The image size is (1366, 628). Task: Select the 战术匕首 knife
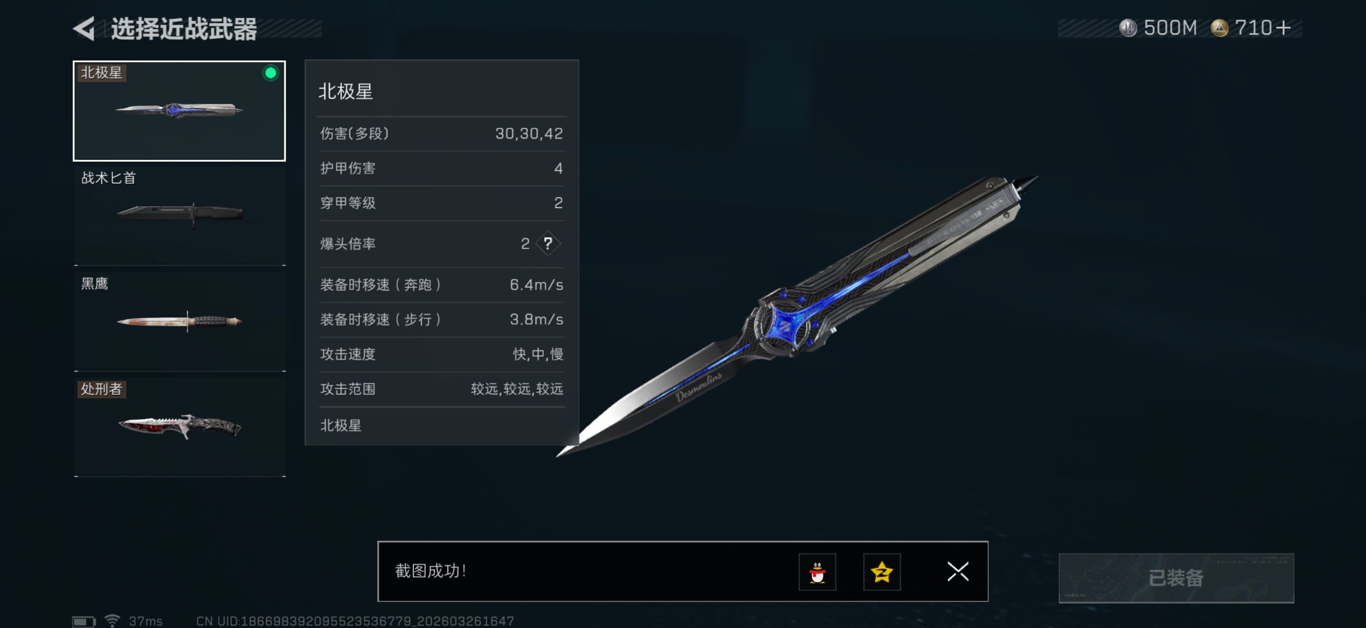pyautogui.click(x=180, y=215)
